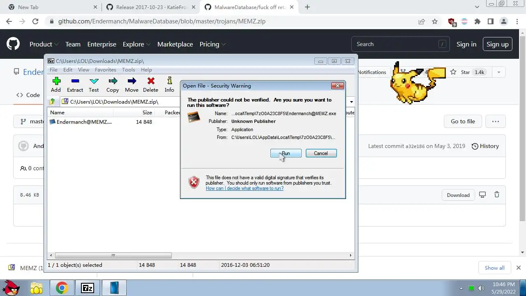Screen dimensions: 526x296
Task: Open the commit History link
Action: click(x=485, y=146)
